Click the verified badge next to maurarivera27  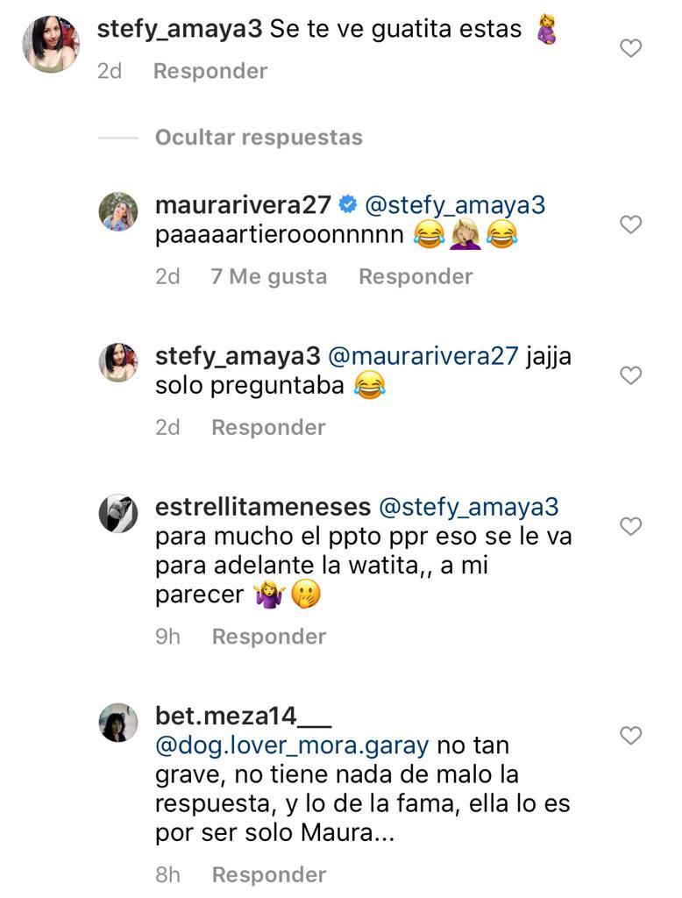point(346,203)
